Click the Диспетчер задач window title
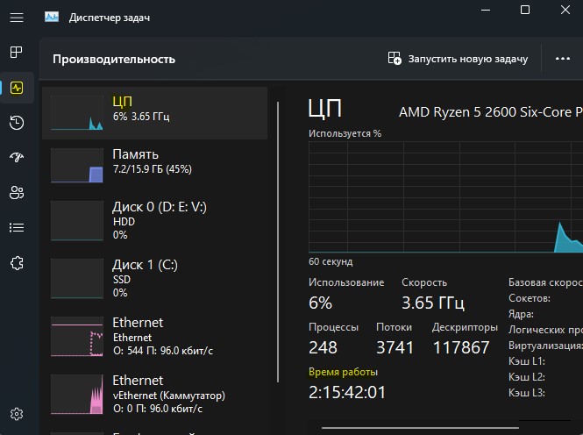583x435 pixels. point(110,18)
